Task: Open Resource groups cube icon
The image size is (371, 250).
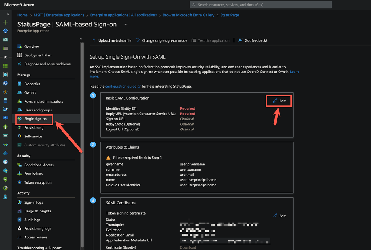Action: (x=6, y=75)
